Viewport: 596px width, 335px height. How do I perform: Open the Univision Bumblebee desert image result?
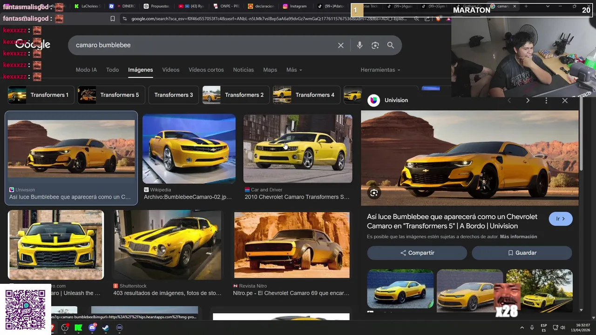tap(71, 149)
